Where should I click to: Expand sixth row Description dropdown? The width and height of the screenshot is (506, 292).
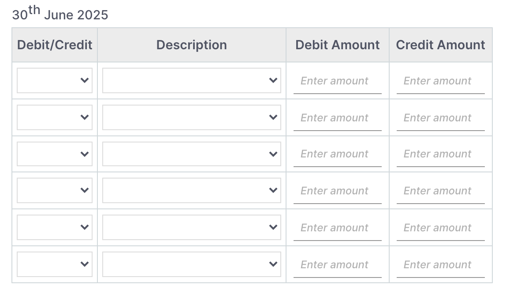pos(191,264)
